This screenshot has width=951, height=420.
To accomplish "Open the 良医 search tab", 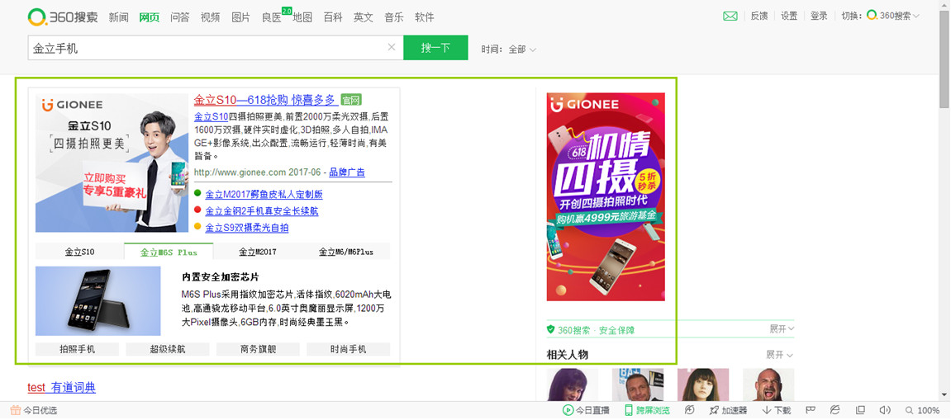I will pos(272,17).
